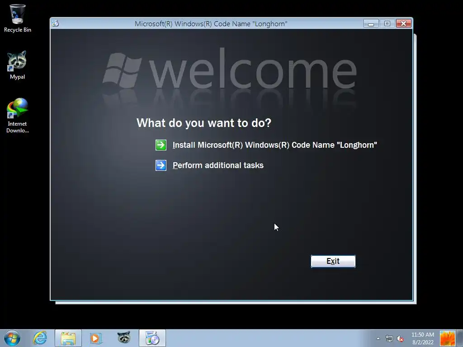Launch Internet Explorer from taskbar
Screen dimensions: 463x347
(40, 338)
